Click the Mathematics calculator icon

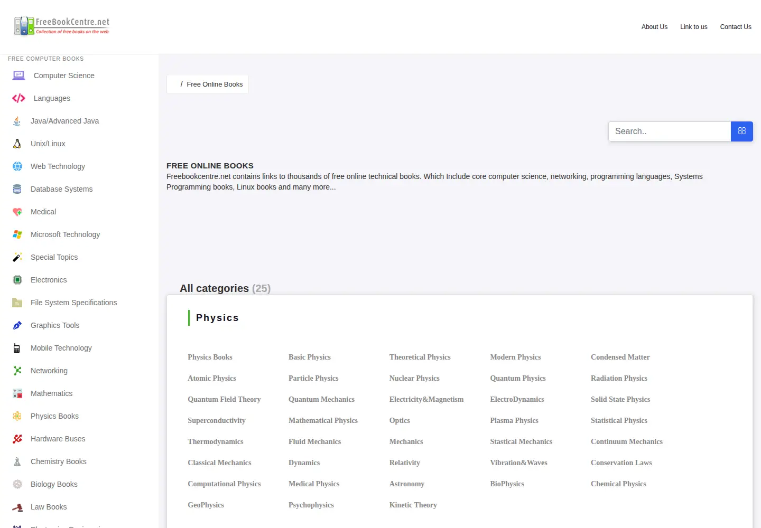point(17,393)
